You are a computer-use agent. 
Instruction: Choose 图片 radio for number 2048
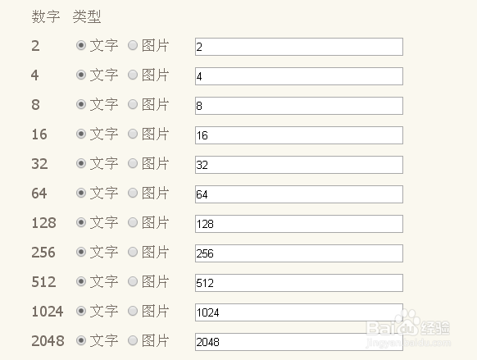(133, 341)
